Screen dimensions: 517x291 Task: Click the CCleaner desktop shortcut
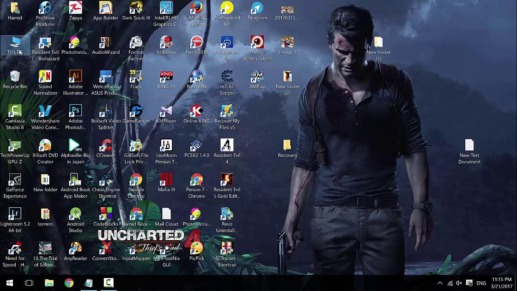pyautogui.click(x=106, y=148)
